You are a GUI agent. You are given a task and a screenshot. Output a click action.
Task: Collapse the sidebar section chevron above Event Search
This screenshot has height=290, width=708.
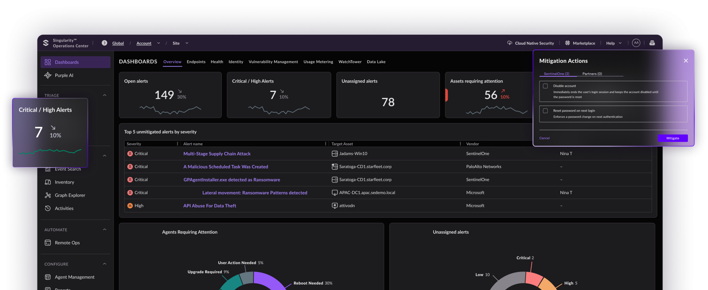pyautogui.click(x=105, y=156)
